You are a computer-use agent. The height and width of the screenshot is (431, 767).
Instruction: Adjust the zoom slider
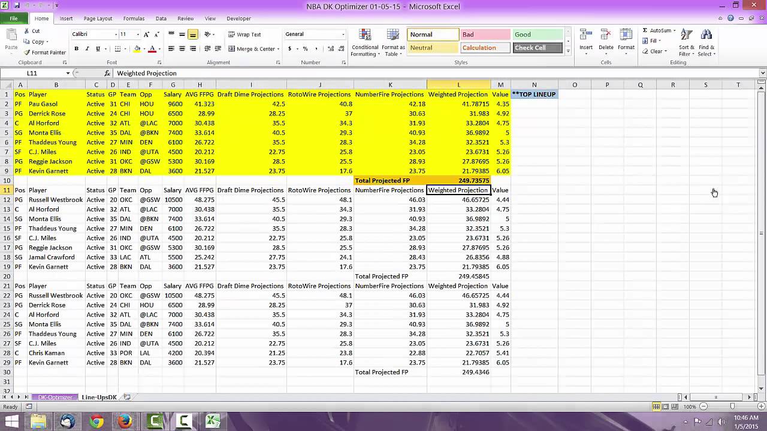point(732,406)
